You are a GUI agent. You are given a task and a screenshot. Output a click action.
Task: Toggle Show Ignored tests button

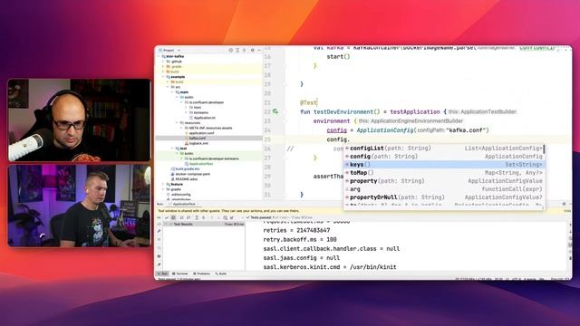pos(173,217)
